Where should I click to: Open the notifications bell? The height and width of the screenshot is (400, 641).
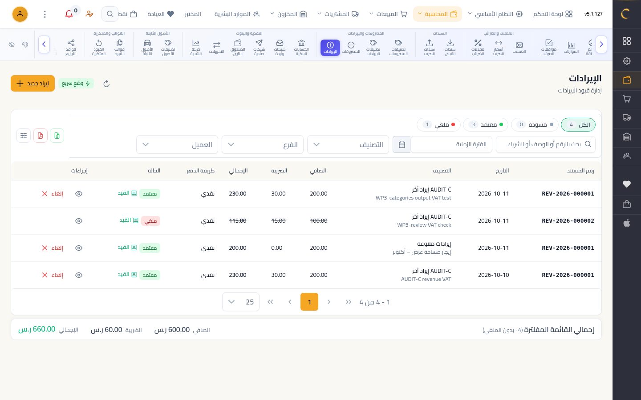pos(69,14)
